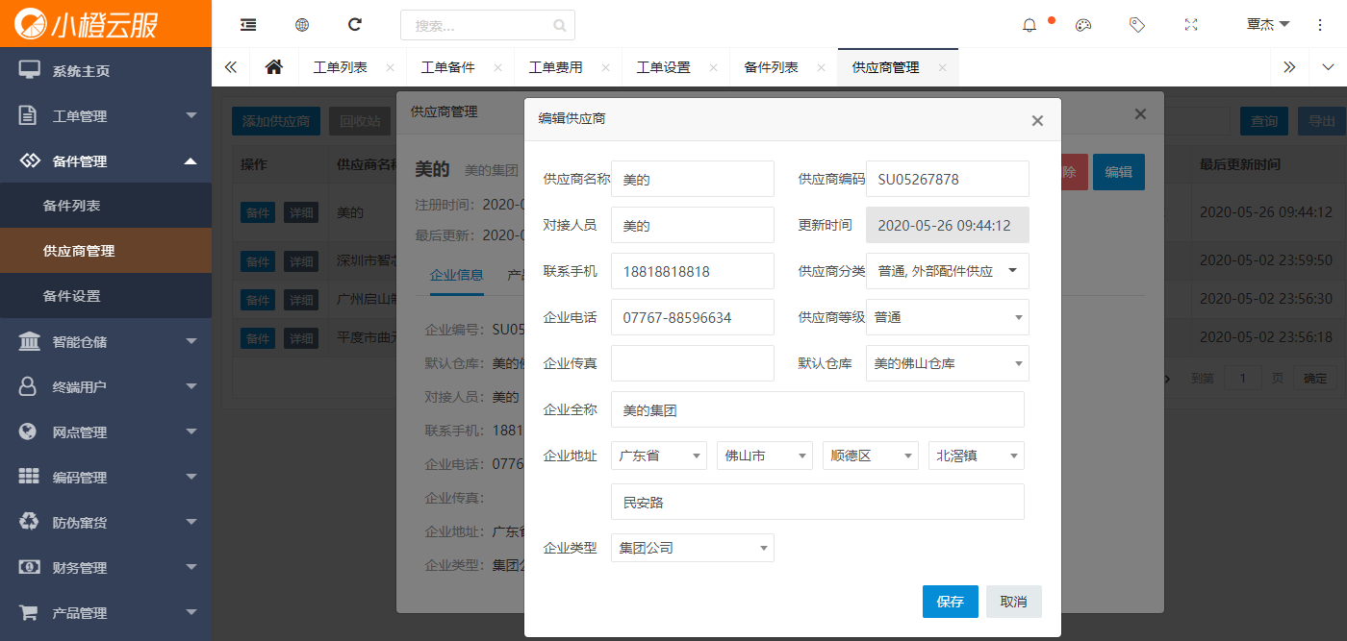
Task: Click the refresh page icon
Action: [355, 25]
